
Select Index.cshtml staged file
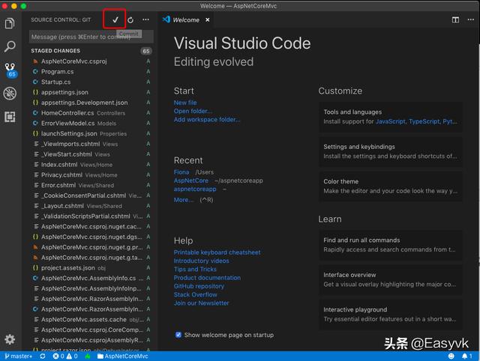91,165
